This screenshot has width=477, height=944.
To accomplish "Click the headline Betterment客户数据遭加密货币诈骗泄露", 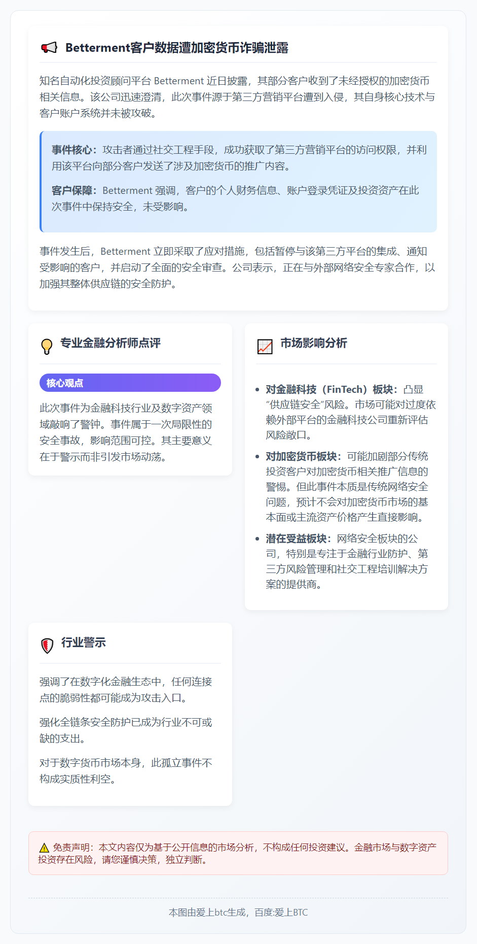I will pos(177,48).
